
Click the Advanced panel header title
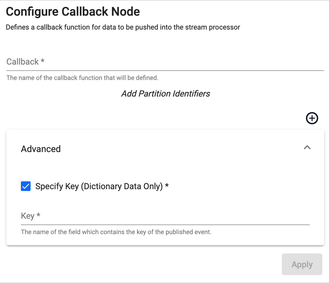41,149
